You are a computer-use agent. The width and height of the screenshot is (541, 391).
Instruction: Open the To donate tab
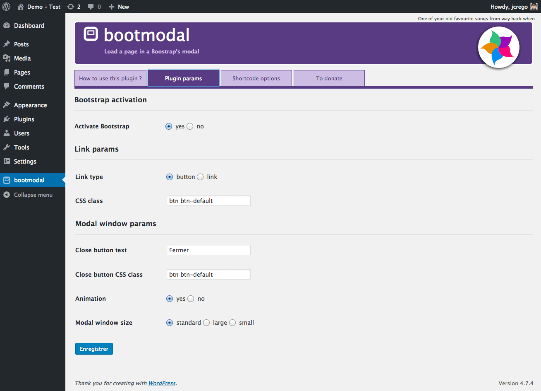pos(329,78)
